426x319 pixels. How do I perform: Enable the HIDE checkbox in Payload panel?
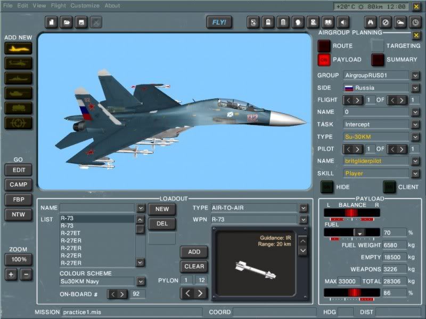point(328,187)
